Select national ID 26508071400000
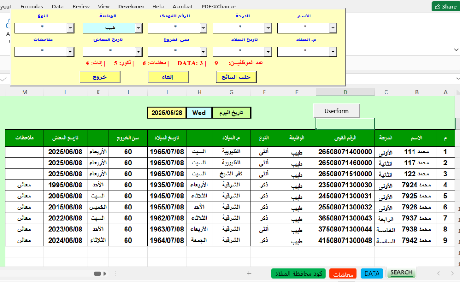The height and width of the screenshot is (282, 460). click(x=345, y=152)
